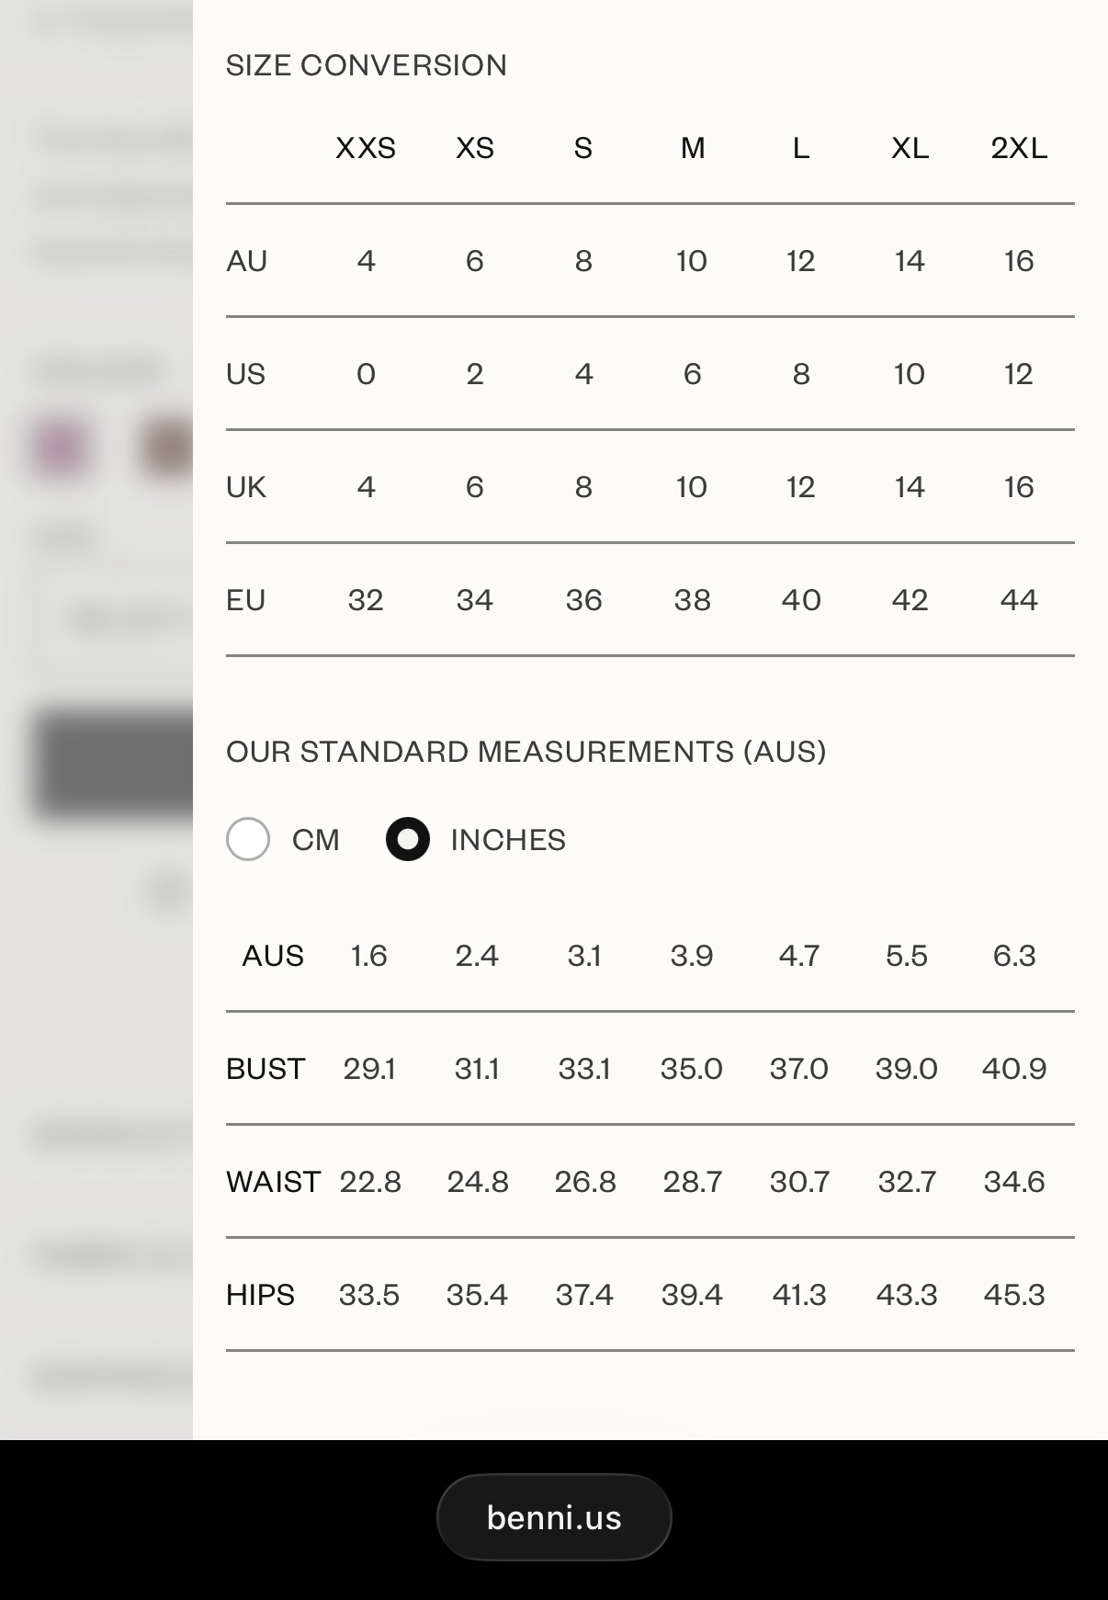
Task: Click the WAIST row label
Action: click(273, 1182)
